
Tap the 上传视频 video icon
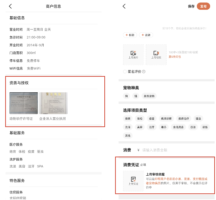click(156, 53)
